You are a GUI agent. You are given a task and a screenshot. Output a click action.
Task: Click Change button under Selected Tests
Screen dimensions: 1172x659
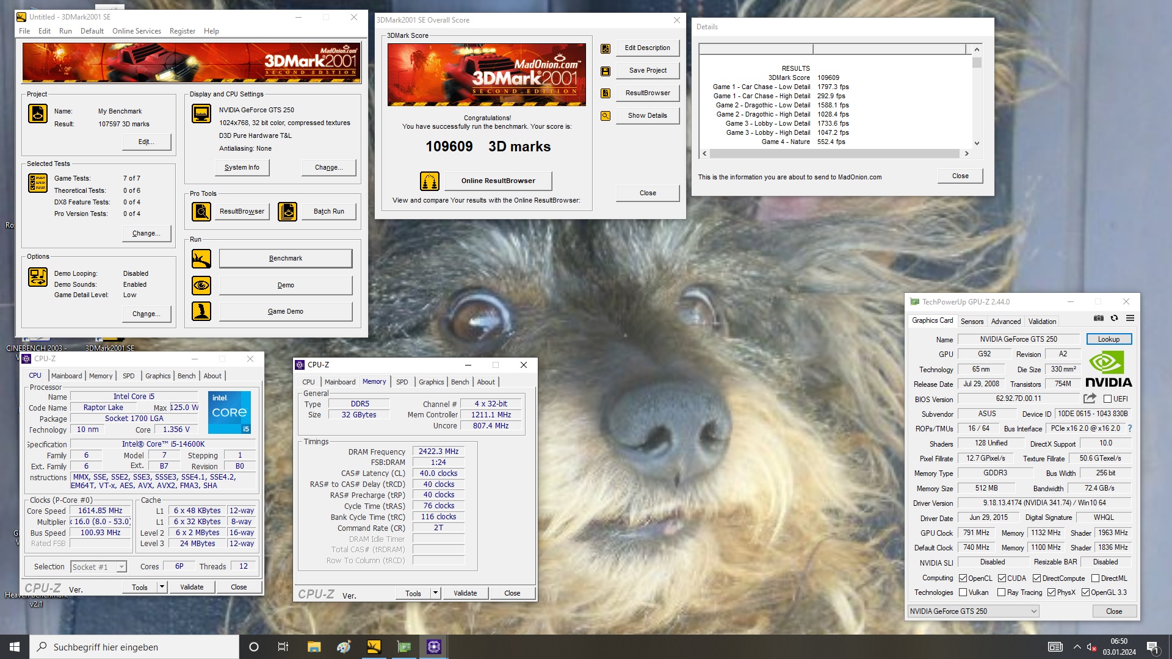tap(146, 234)
